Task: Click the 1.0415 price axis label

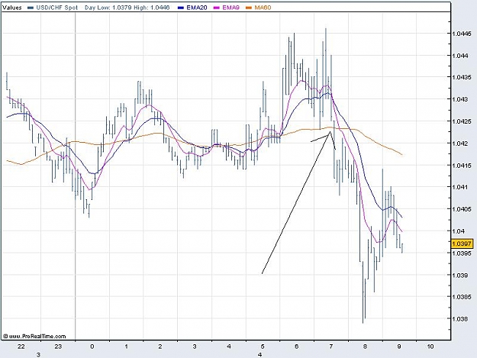Action: click(x=462, y=166)
